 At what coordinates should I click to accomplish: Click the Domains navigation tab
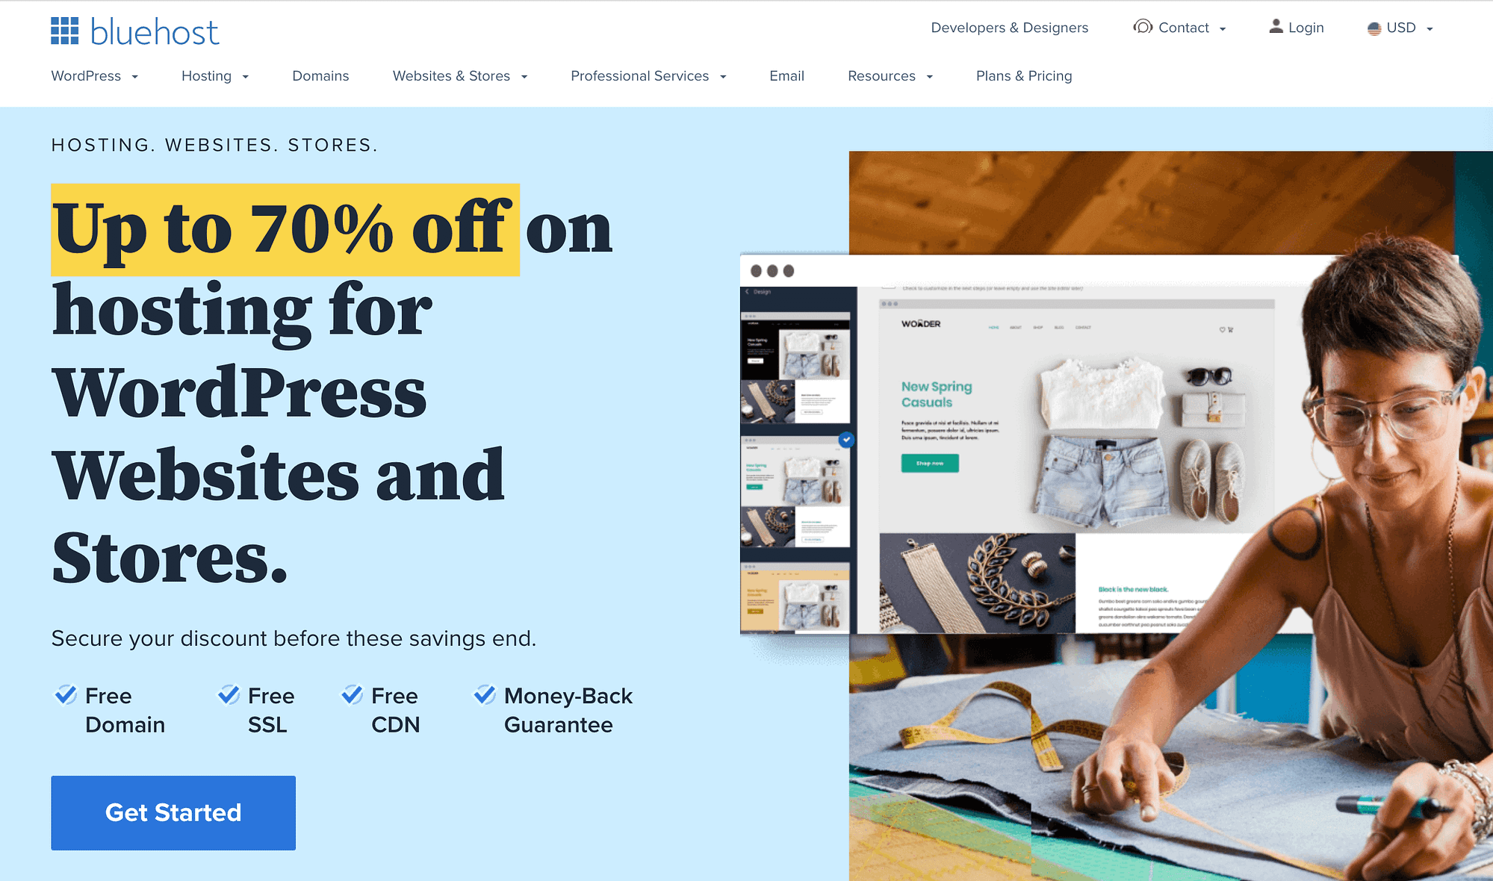click(320, 75)
